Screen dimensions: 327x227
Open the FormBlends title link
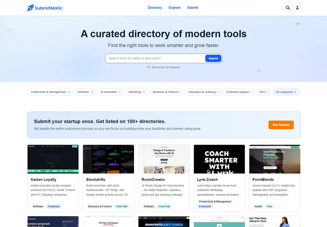[263, 180]
